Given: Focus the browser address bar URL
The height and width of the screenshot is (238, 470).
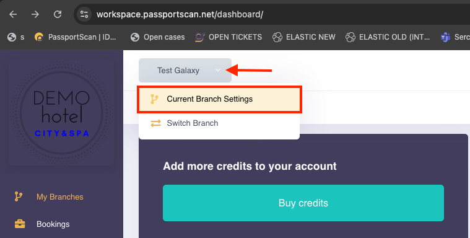Looking at the screenshot, I should tap(180, 14).
